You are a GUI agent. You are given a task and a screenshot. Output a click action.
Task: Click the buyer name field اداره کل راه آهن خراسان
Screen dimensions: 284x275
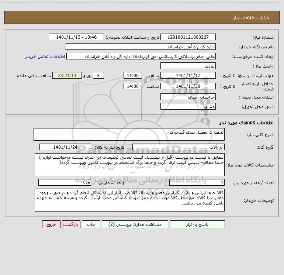click(141, 47)
